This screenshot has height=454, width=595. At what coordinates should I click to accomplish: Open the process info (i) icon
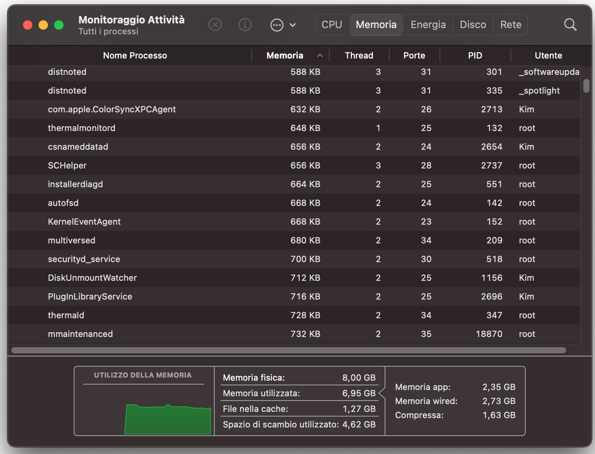tap(245, 25)
